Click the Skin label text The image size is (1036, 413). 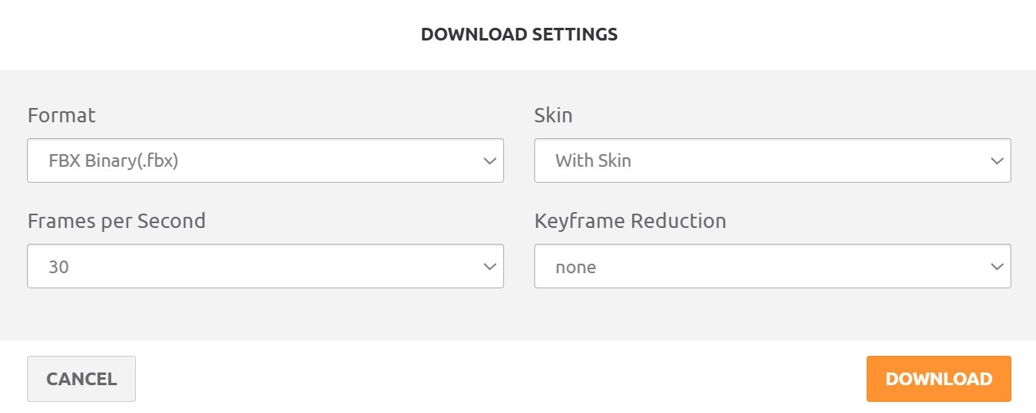coord(553,115)
